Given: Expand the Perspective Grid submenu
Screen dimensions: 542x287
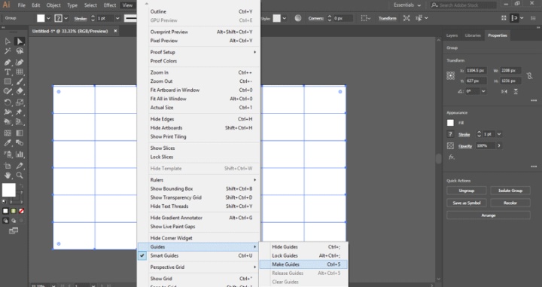Looking at the screenshot, I should point(199,267).
